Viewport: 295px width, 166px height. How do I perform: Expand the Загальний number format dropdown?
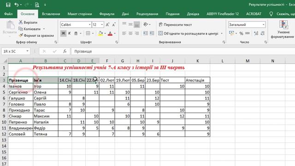pos(263,24)
